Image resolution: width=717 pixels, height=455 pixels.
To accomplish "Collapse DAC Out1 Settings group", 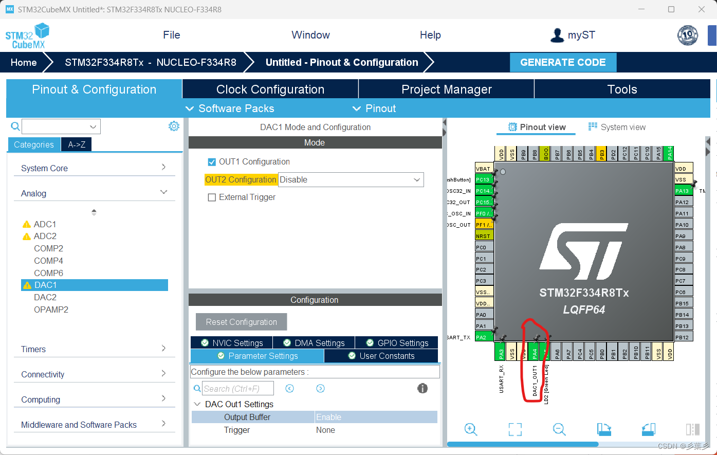I will coord(197,404).
